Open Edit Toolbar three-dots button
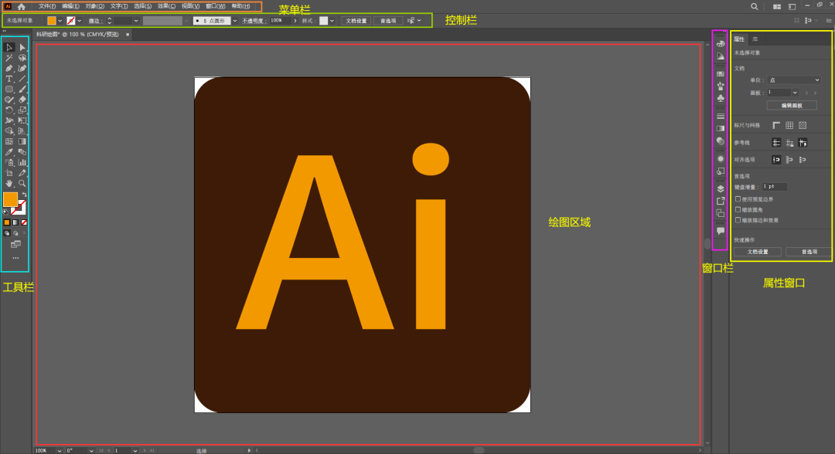This screenshot has height=454, width=835. tap(15, 258)
